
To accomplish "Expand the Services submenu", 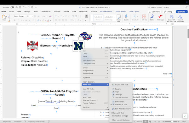I will click(95, 107).
